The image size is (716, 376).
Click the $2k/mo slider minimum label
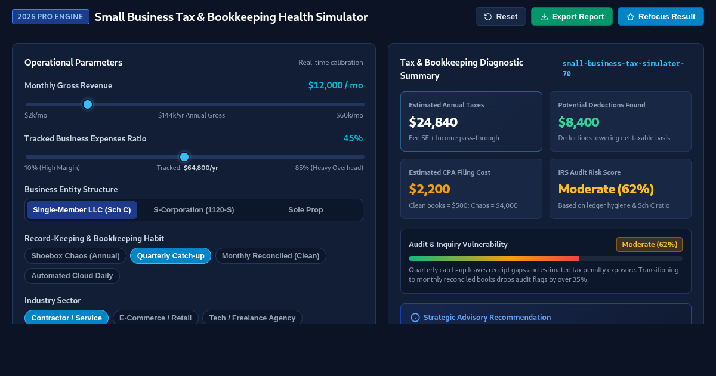36,115
